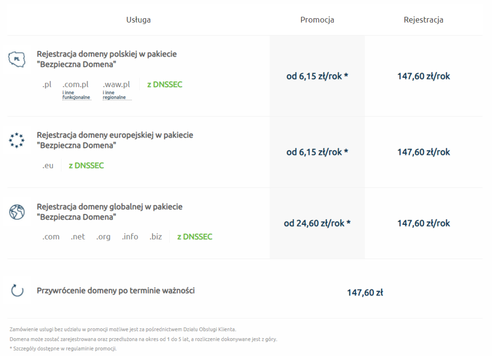Select the .biz domain extension
Viewport: 492px width, 356px height.
click(155, 237)
